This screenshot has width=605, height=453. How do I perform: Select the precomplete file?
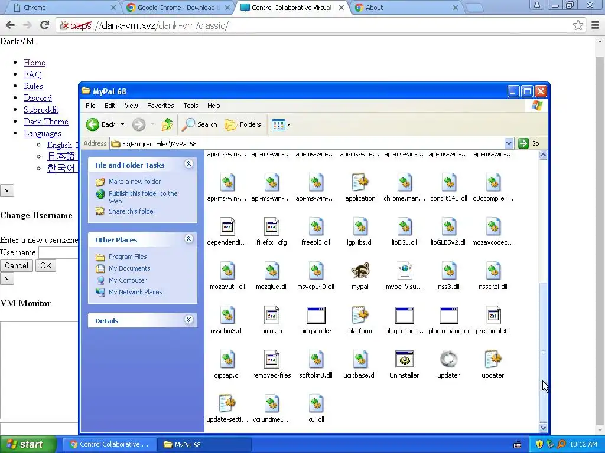click(493, 315)
